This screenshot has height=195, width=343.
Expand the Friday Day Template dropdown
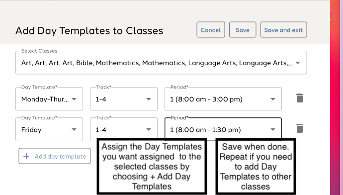(74, 129)
